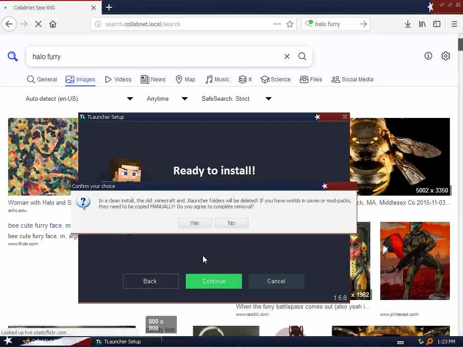463x347 pixels.
Task: Focus TLauncher Setup taskbar button
Action: pyautogui.click(x=127, y=342)
